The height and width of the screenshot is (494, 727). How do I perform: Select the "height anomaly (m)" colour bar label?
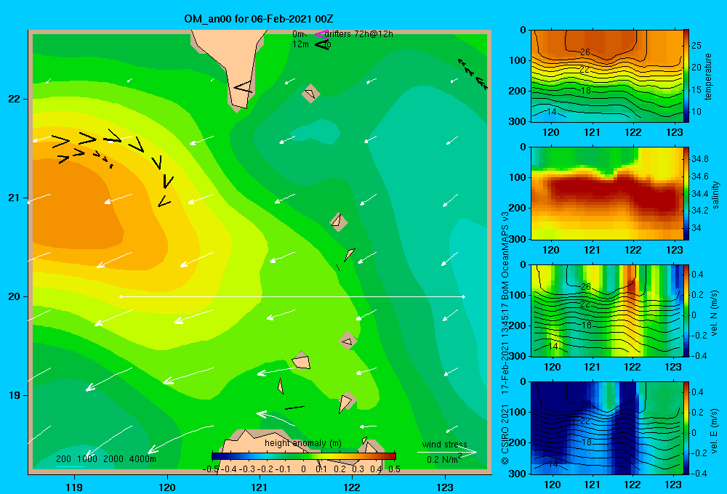coord(302,443)
